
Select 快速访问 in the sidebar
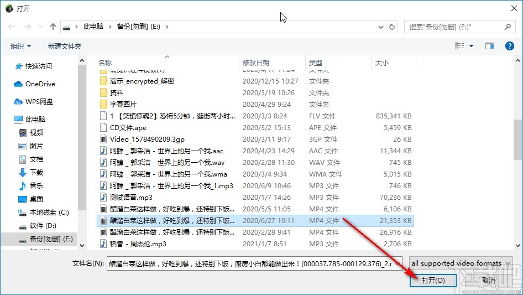point(33,66)
